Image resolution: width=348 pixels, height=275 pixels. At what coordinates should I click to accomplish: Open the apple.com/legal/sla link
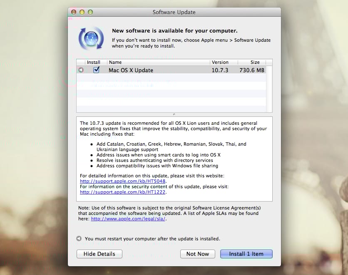tap(128, 219)
